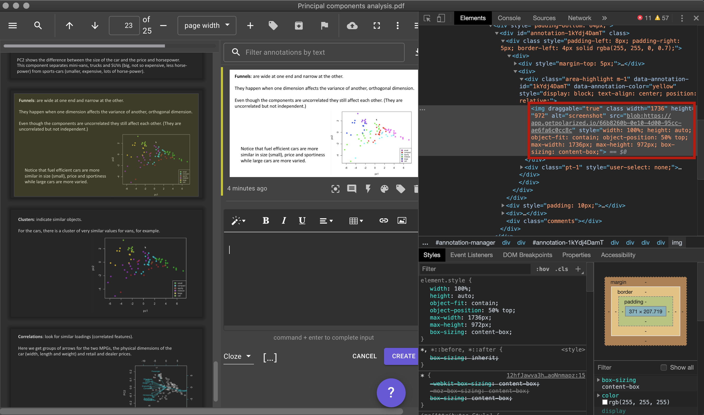This screenshot has width=704, height=415.
Task: Open the page width zoom dropdown
Action: [207, 25]
